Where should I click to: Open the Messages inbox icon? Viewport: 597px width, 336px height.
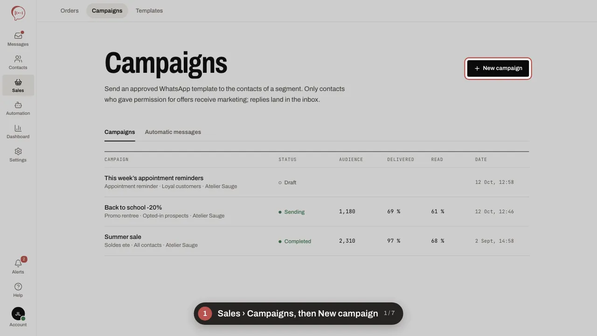point(18,35)
